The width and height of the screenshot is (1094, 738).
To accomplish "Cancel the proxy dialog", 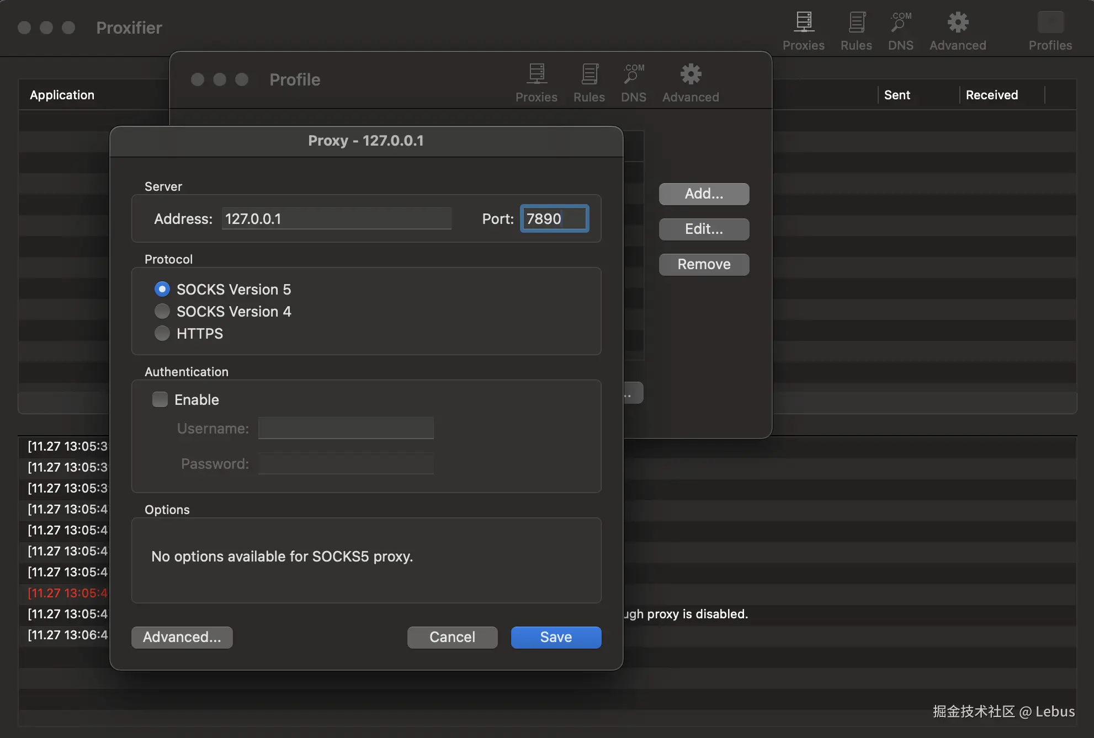I will (452, 637).
